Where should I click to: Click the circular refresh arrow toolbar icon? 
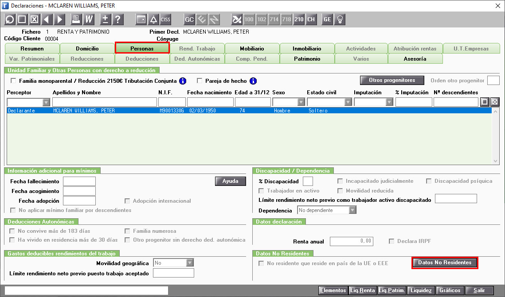10,19
